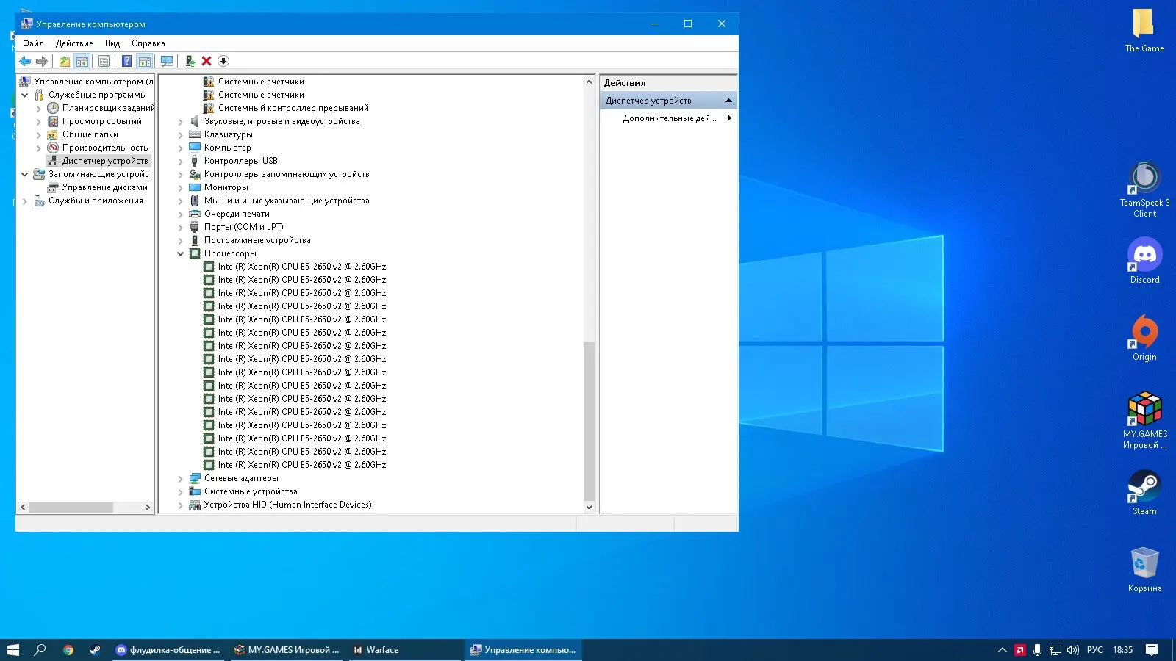Click the red X uninstall device icon
This screenshot has height=661, width=1176.
[207, 62]
